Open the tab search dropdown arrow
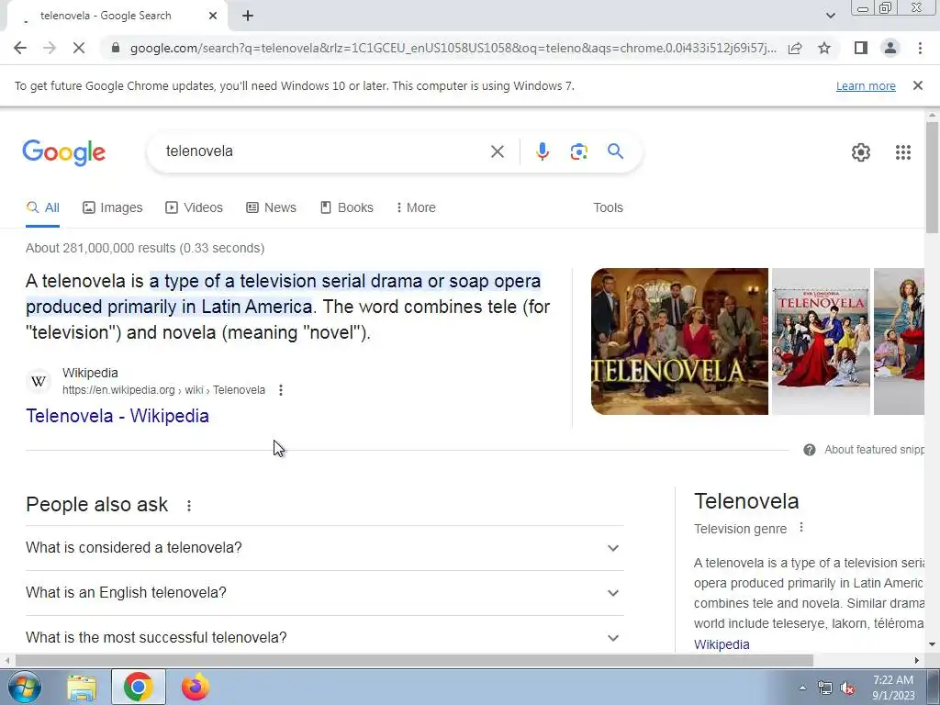940x705 pixels. tap(830, 16)
